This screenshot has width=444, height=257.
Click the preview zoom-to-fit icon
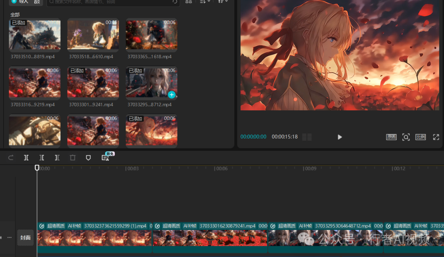tap(406, 137)
